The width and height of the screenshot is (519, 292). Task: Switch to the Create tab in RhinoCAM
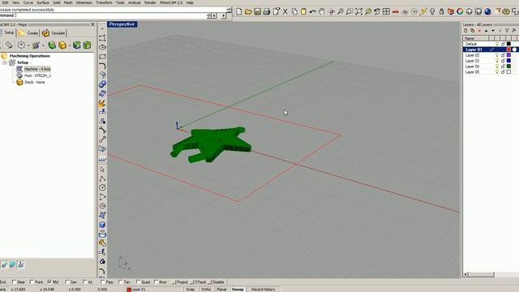click(x=28, y=33)
